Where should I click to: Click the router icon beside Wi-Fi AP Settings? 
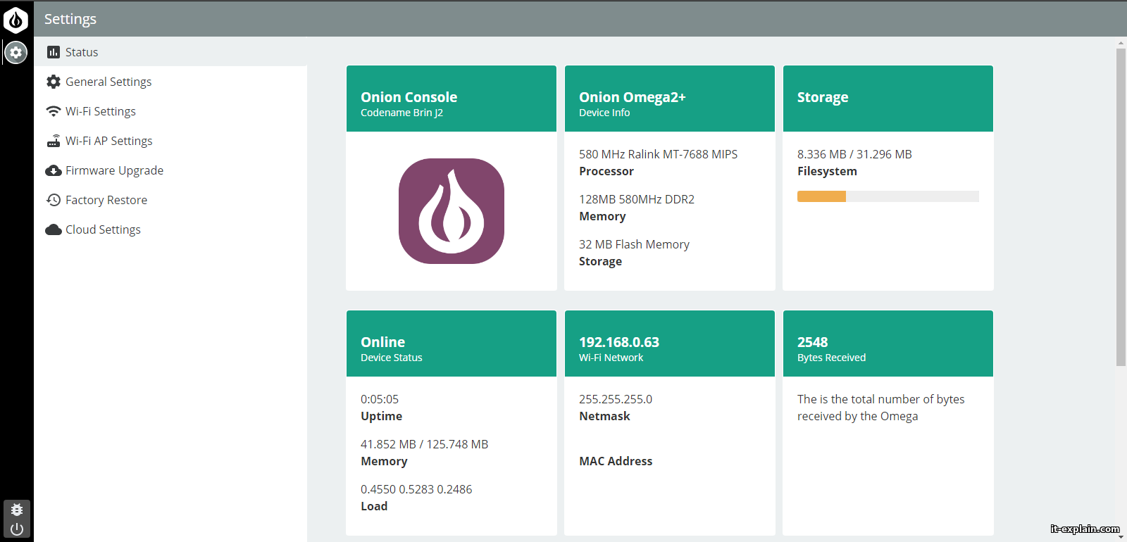pyautogui.click(x=54, y=141)
